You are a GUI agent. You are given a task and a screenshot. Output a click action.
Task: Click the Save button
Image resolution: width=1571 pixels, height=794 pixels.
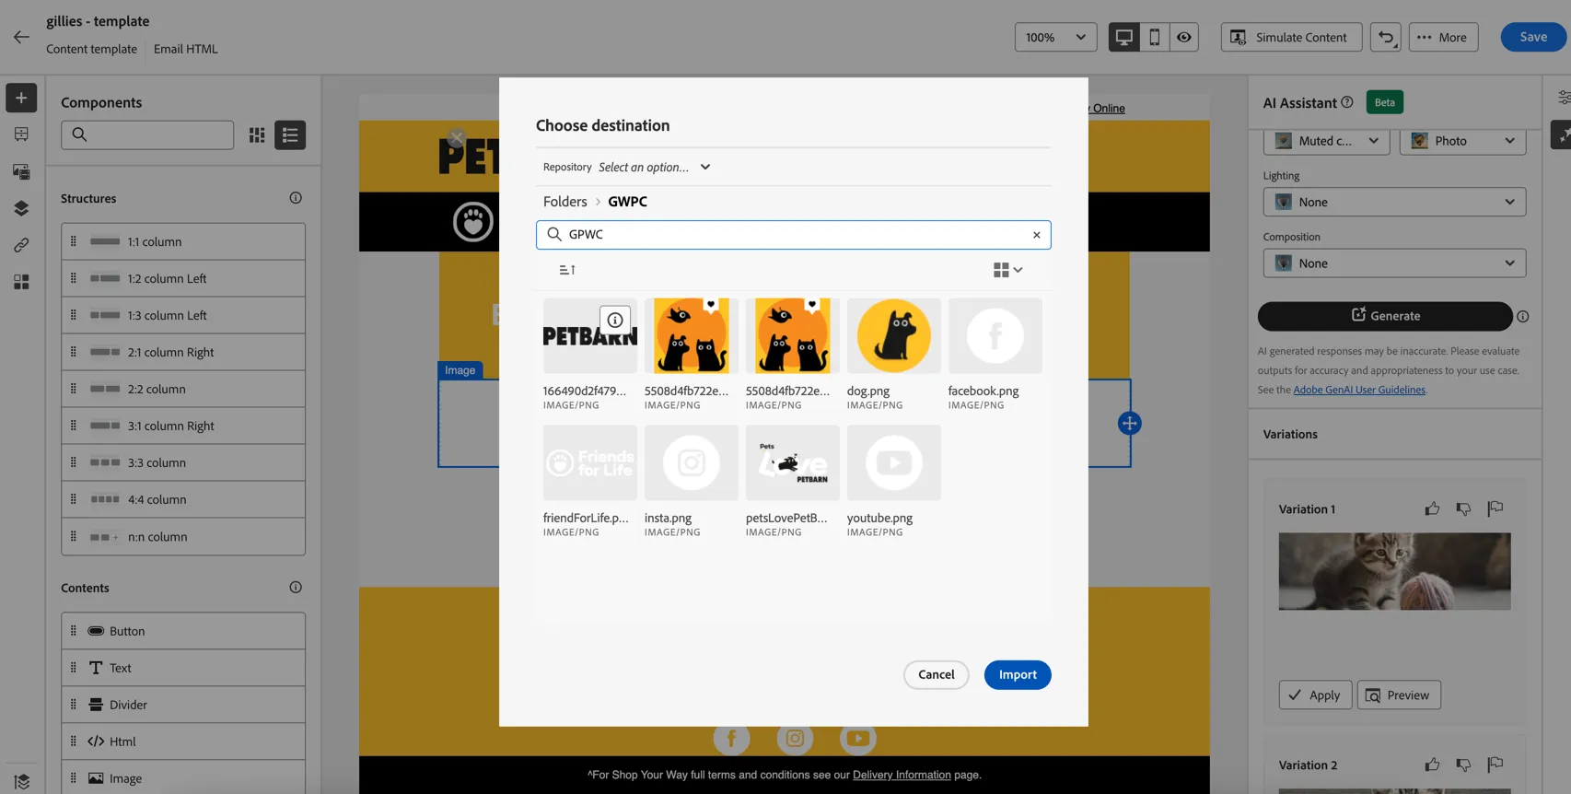point(1533,37)
